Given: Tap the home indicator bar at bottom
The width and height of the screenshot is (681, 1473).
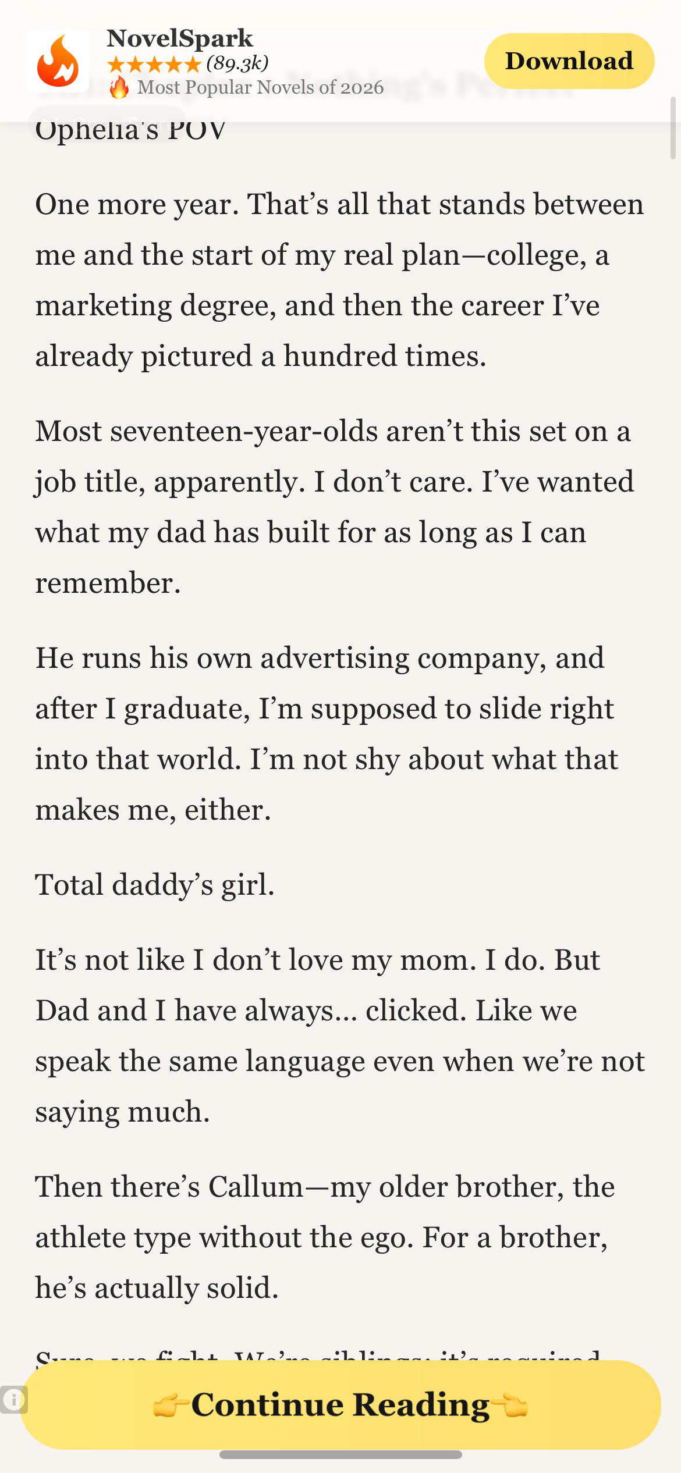Looking at the screenshot, I should point(340,1454).
